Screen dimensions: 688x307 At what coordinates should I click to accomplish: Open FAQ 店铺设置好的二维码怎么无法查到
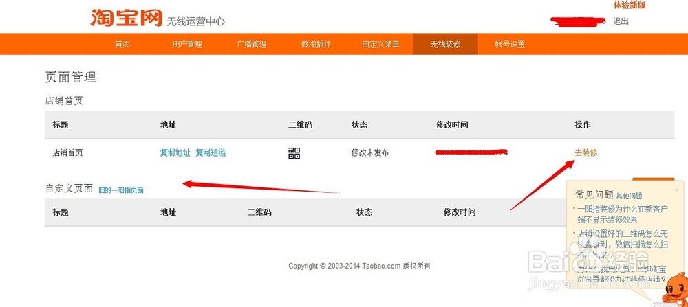pyautogui.click(x=622, y=244)
